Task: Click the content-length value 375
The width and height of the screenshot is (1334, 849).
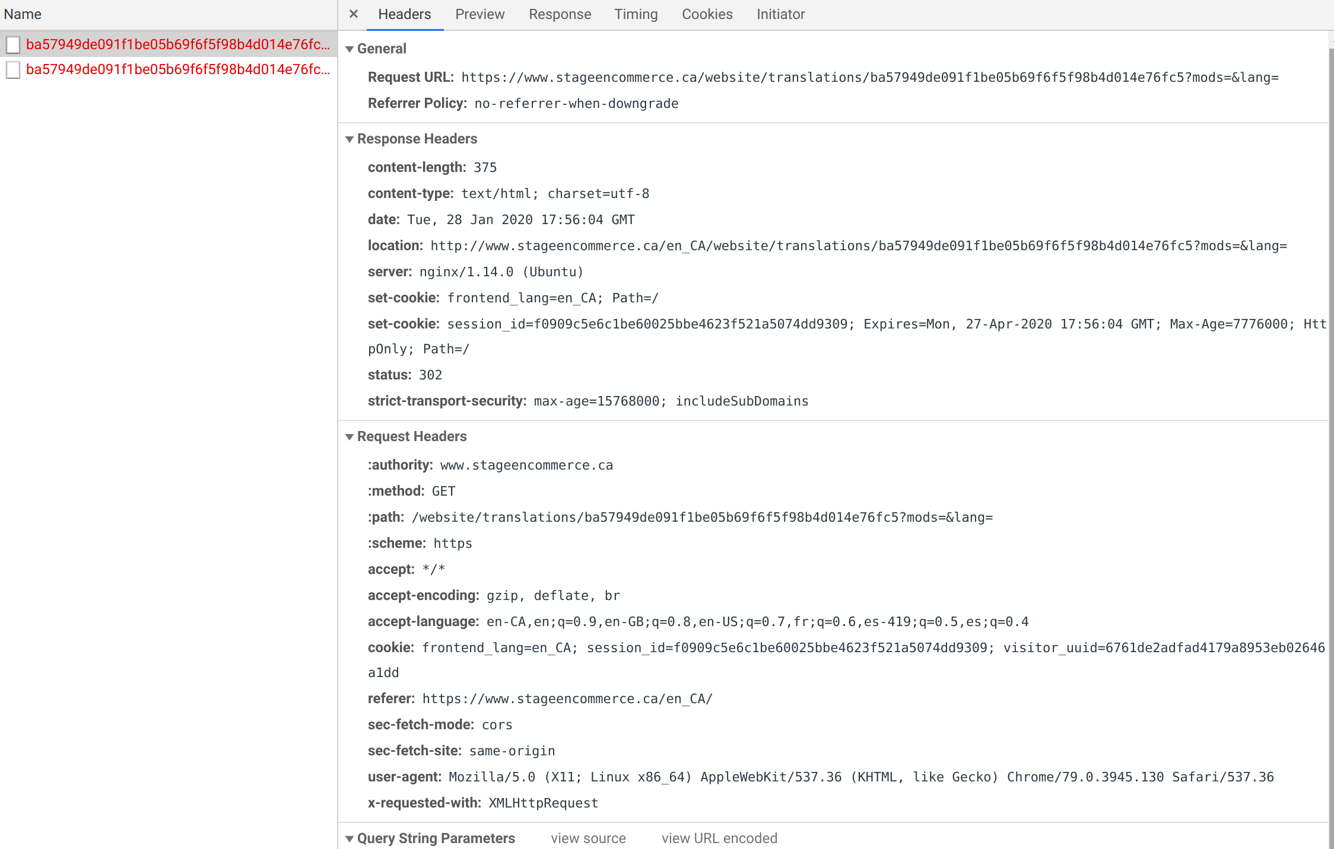Action: [x=485, y=168]
